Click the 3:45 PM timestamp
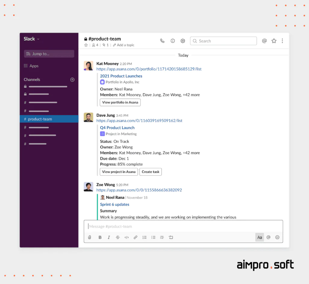 coord(122,115)
